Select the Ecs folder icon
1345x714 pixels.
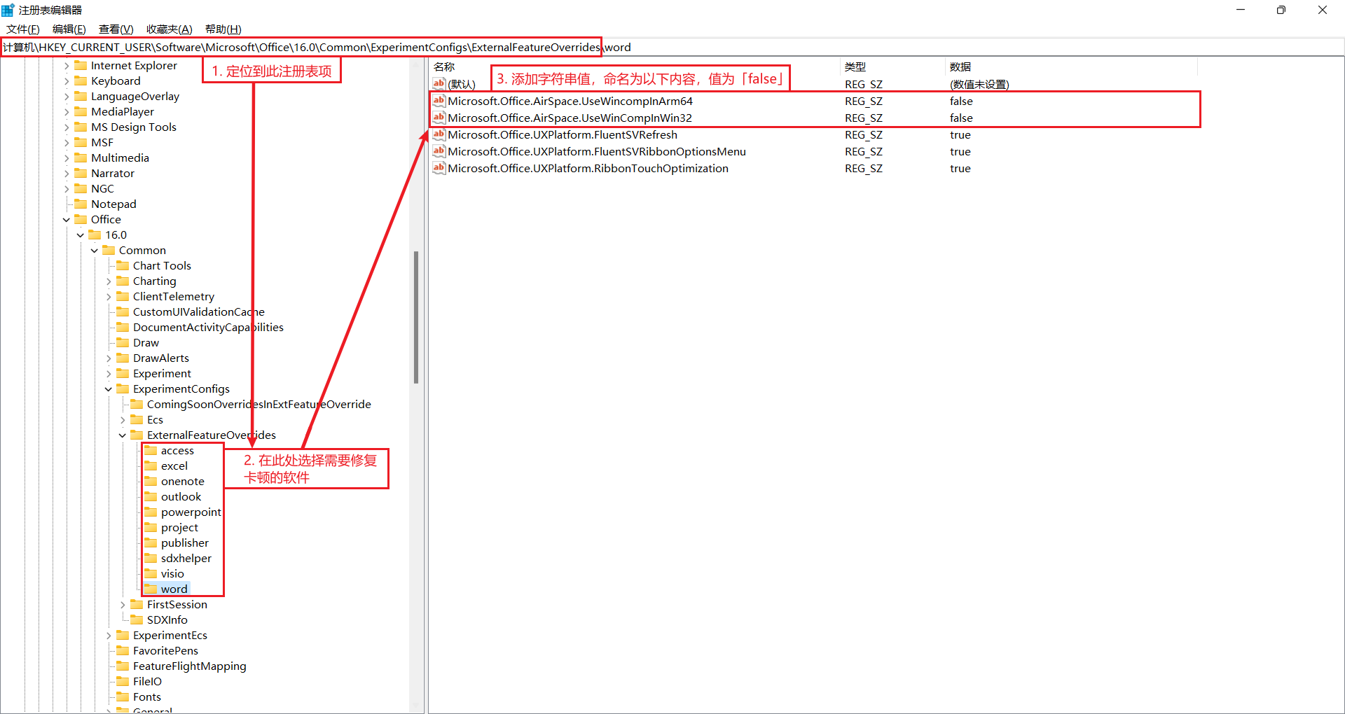pos(137,419)
